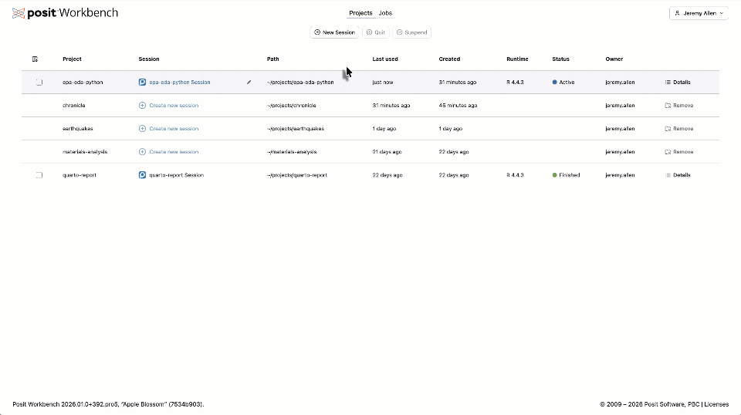Click the blue Active status dot

coord(554,82)
